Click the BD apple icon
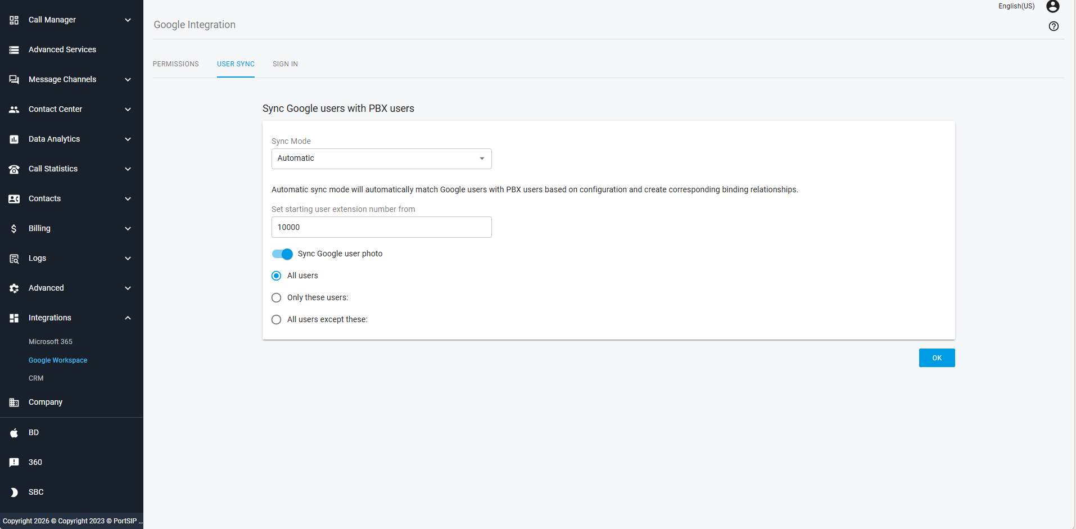 [14, 433]
